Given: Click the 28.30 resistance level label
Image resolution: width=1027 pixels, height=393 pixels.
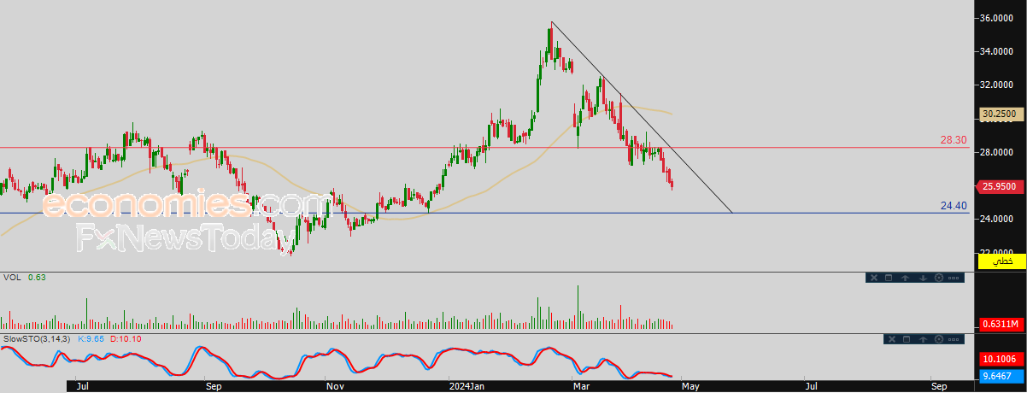Looking at the screenshot, I should (954, 138).
